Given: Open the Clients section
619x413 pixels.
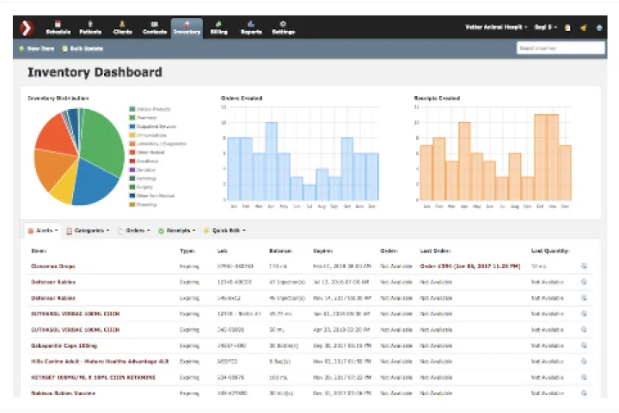Looking at the screenshot, I should 122,27.
